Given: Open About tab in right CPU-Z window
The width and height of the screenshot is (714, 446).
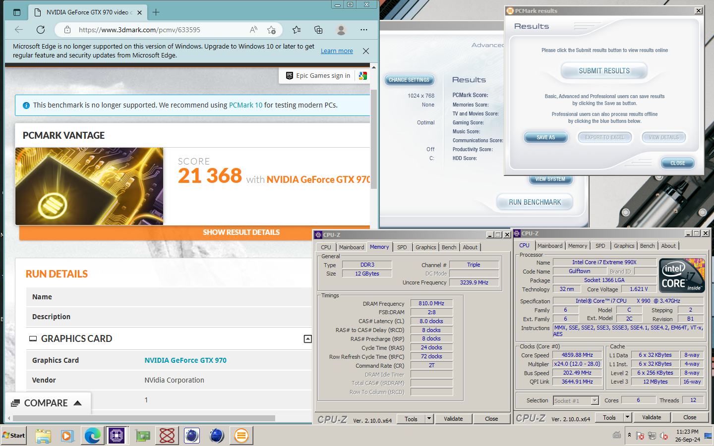Looking at the screenshot, I should point(668,246).
